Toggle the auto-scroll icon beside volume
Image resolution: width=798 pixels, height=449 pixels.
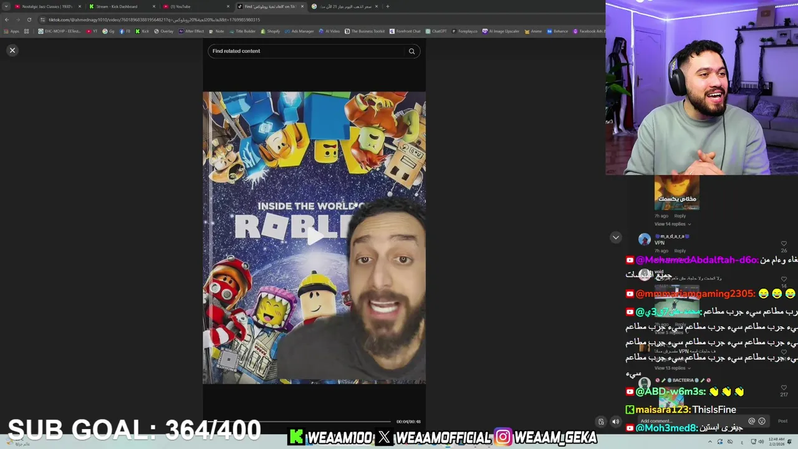click(x=601, y=422)
